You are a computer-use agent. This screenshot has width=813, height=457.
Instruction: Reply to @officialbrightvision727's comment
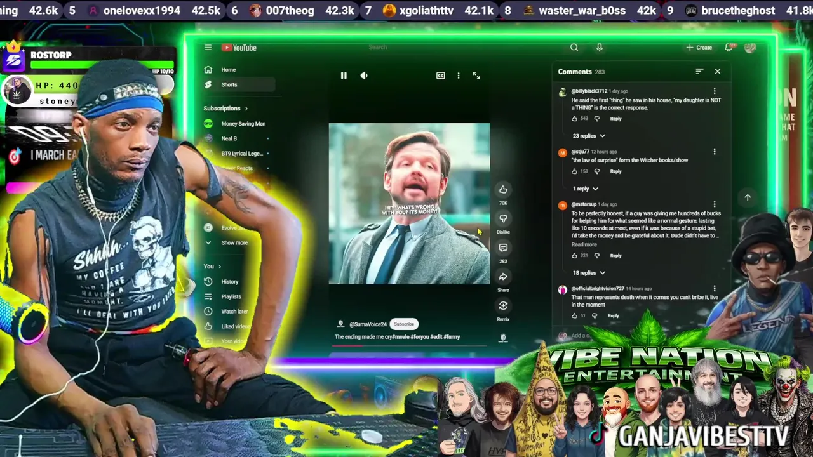pyautogui.click(x=613, y=315)
